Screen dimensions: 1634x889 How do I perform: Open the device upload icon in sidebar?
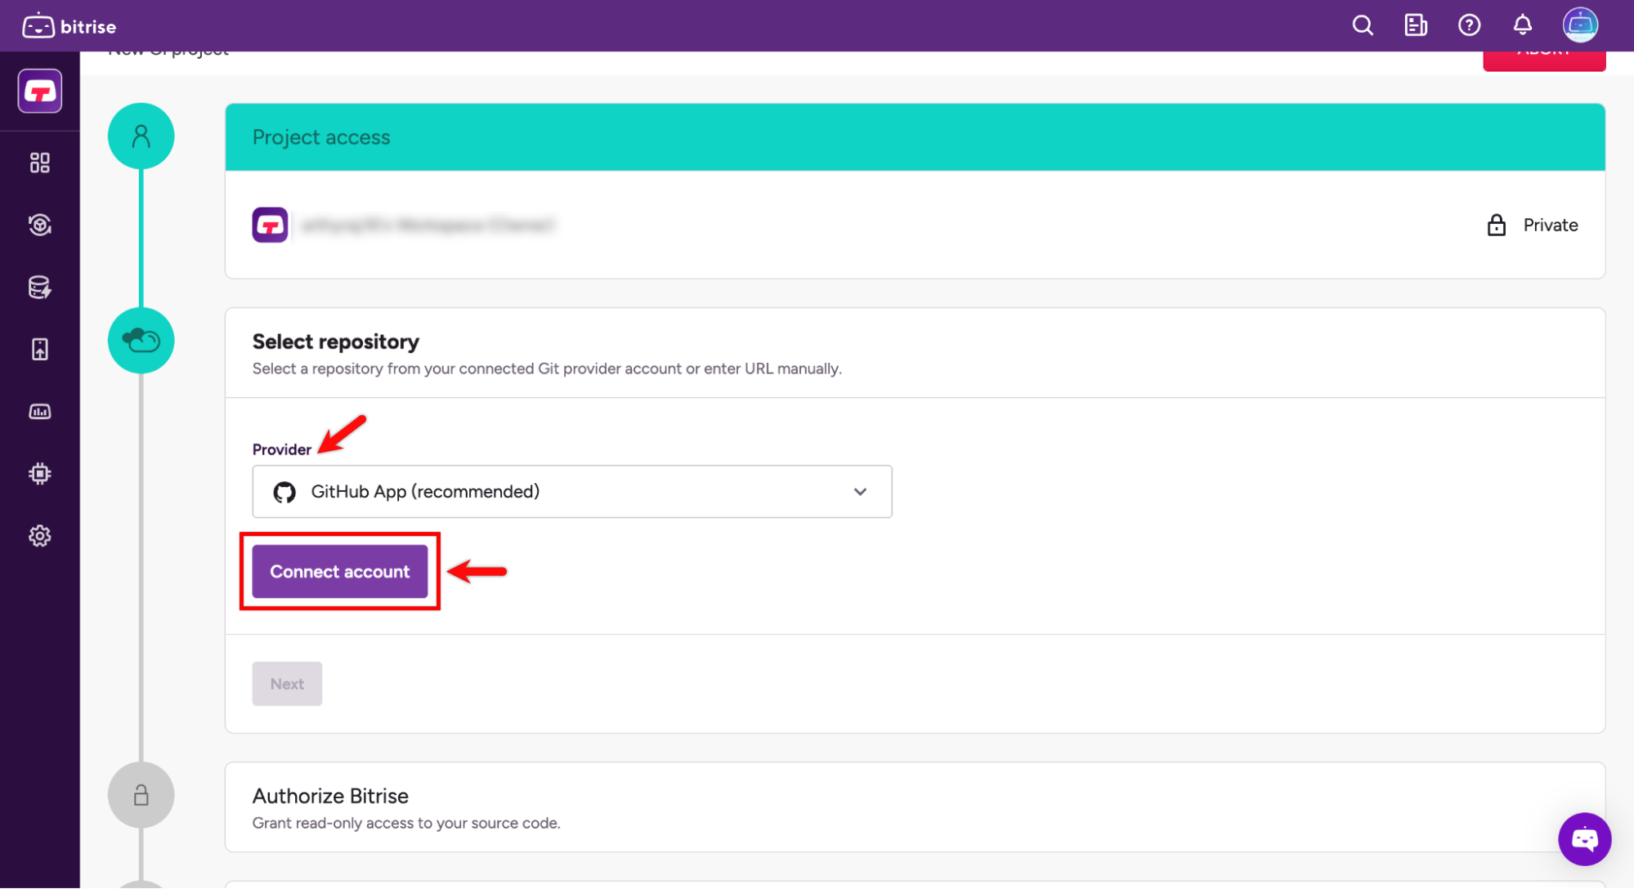click(40, 350)
